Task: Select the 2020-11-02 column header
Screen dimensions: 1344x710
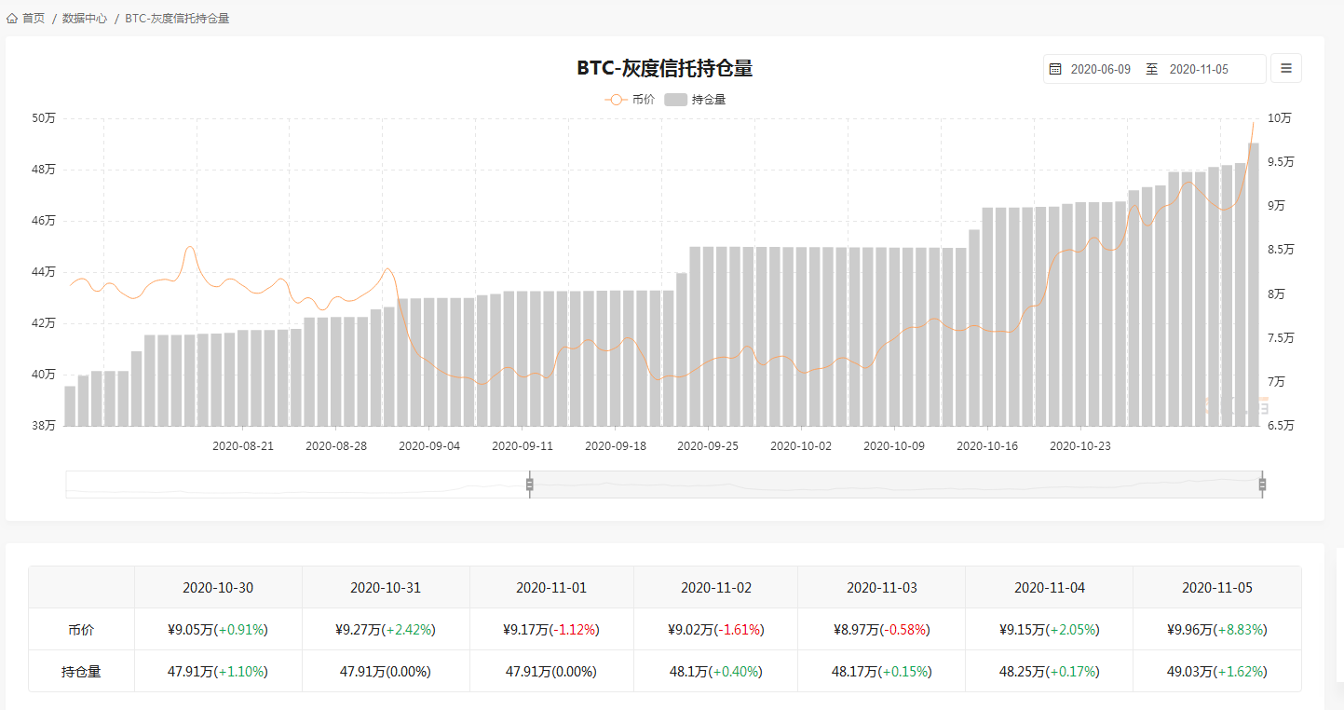Action: [716, 588]
